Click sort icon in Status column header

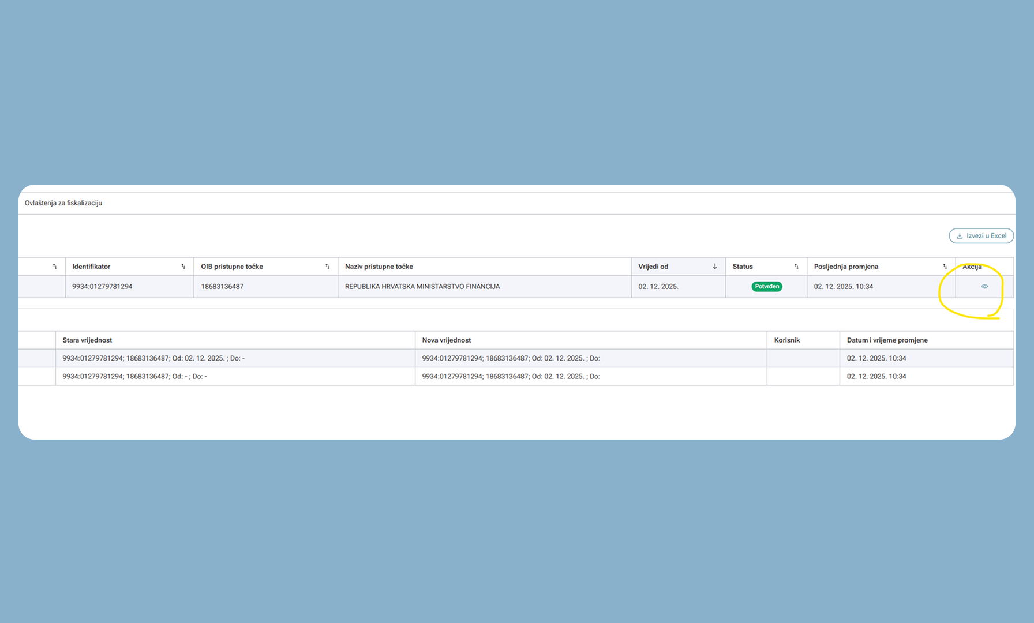pyautogui.click(x=796, y=267)
